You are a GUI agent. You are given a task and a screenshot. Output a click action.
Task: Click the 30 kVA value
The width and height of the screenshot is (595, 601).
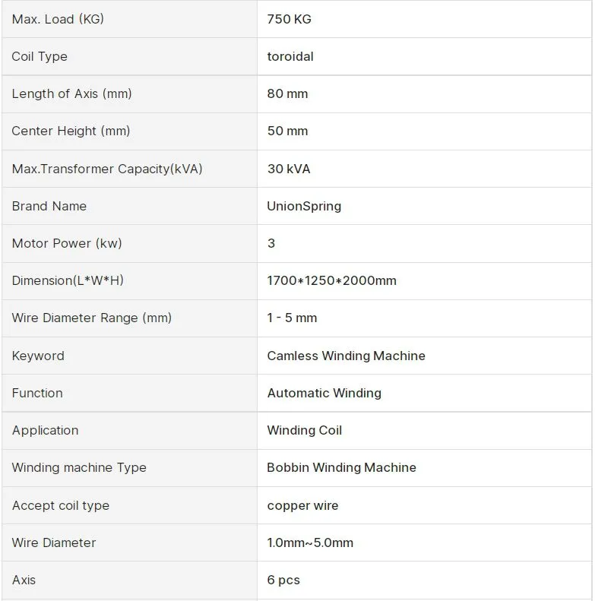pyautogui.click(x=289, y=169)
